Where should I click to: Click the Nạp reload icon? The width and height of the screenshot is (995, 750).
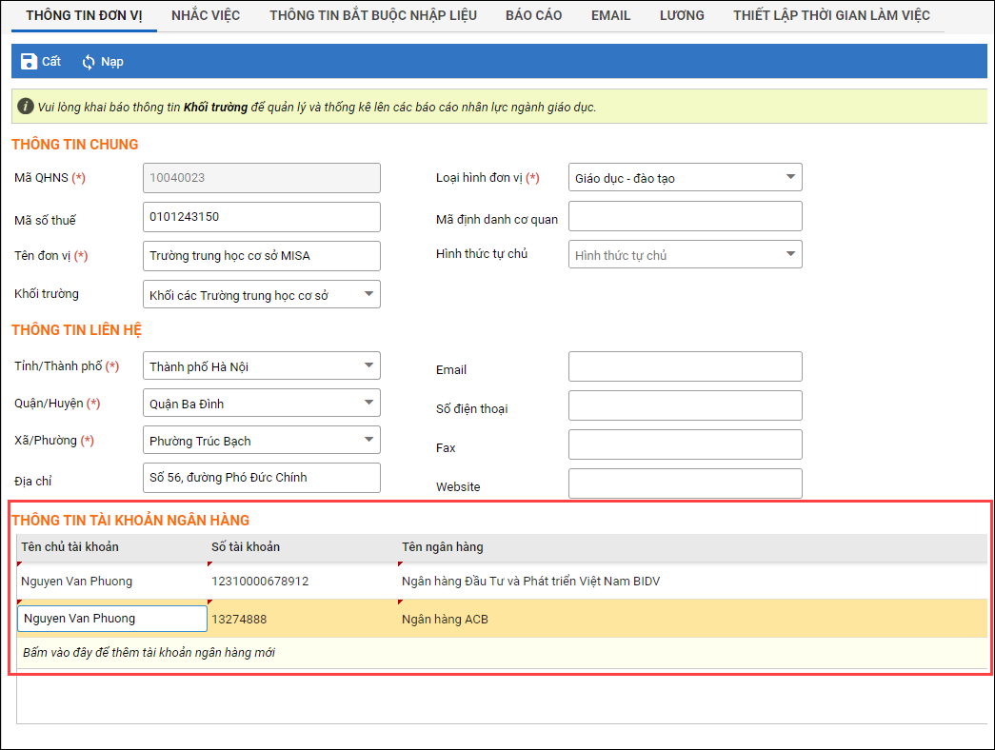click(89, 62)
